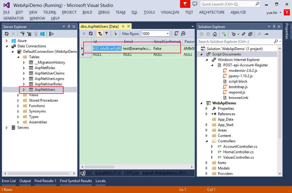The image size is (292, 193).
Task: Open dropdown arrow beside Pending Changes Filter
Action: [x=238, y=34]
